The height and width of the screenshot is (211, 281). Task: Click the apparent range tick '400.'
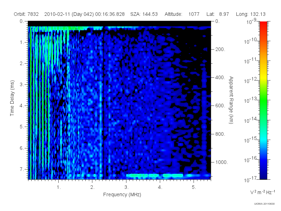pyautogui.click(x=220, y=77)
